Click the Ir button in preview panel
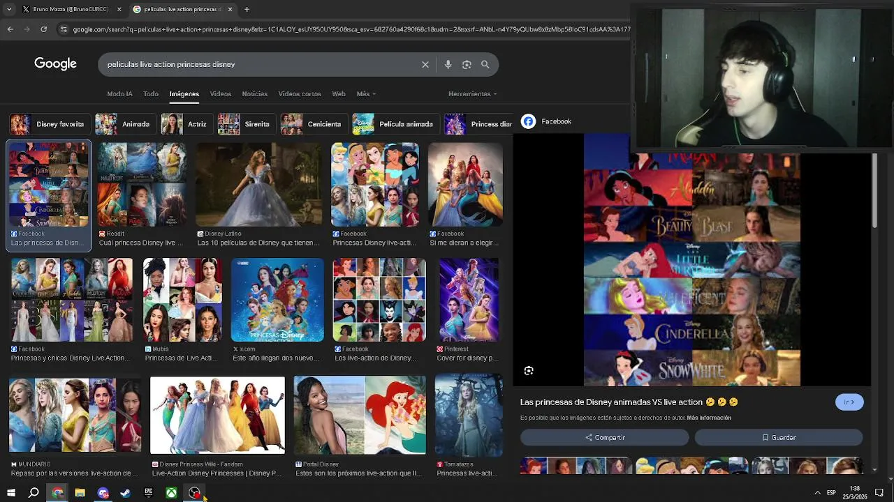The width and height of the screenshot is (894, 502). [x=849, y=402]
